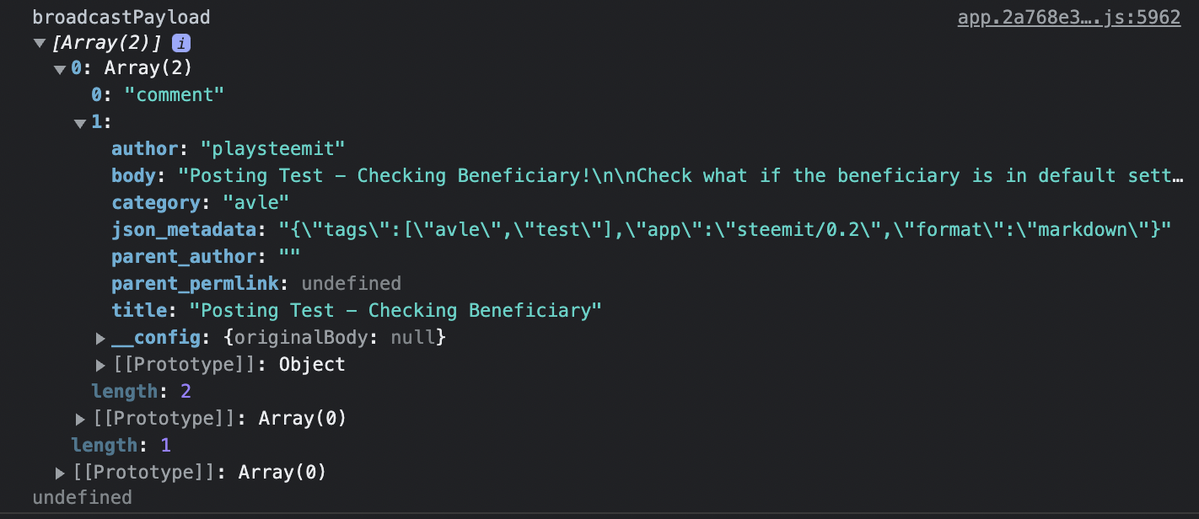The height and width of the screenshot is (519, 1199).
Task: Open the app.2a768e3 source file link
Action: click(1068, 18)
